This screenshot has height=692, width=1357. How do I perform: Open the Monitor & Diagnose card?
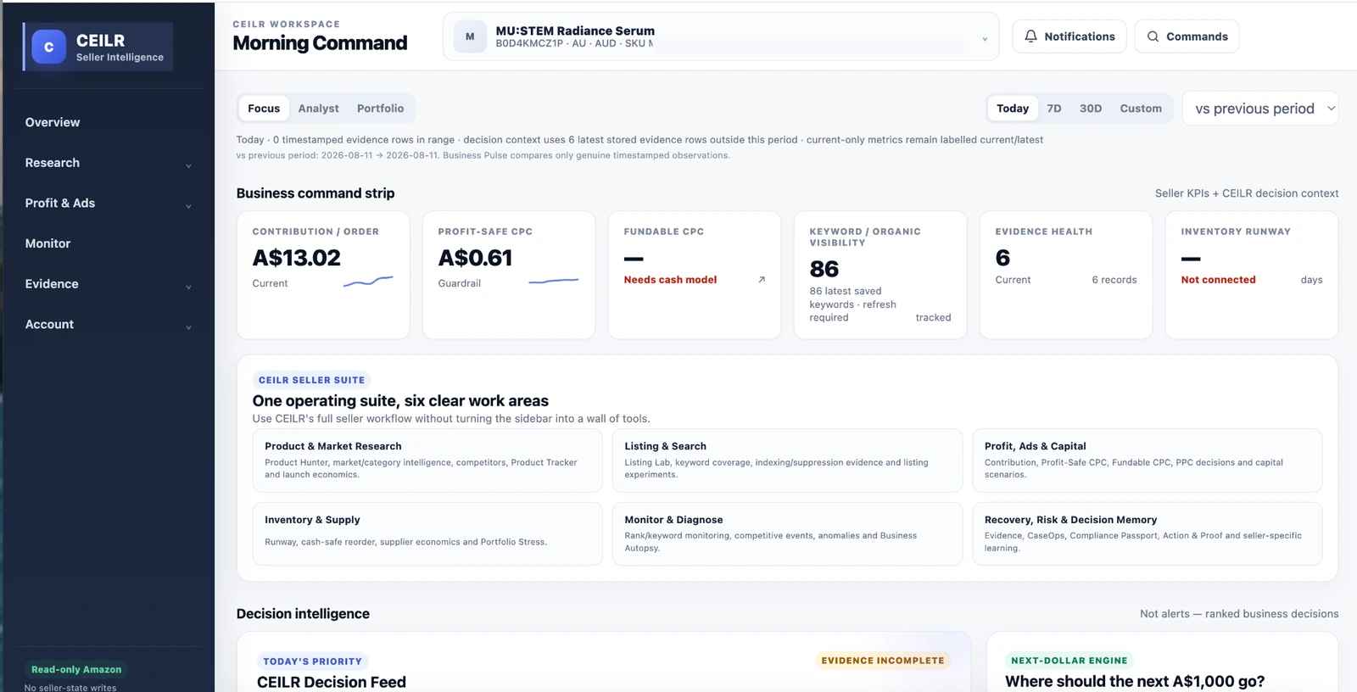[x=787, y=533]
